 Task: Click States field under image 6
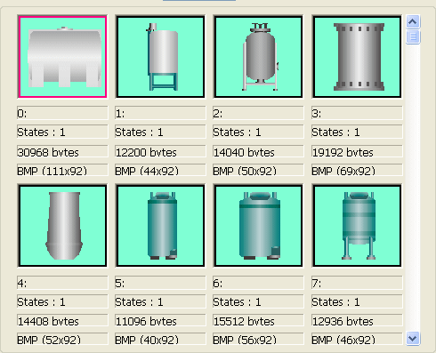click(258, 301)
